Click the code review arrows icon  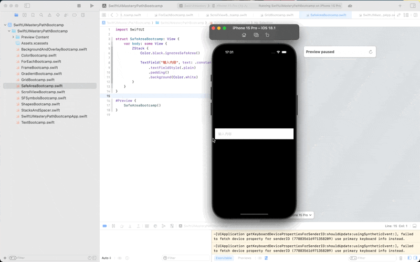pos(399,15)
